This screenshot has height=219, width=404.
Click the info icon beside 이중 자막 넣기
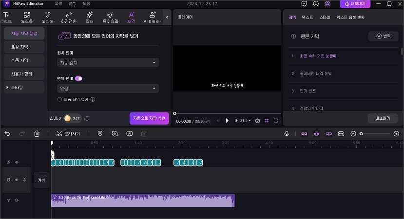[x=93, y=99]
